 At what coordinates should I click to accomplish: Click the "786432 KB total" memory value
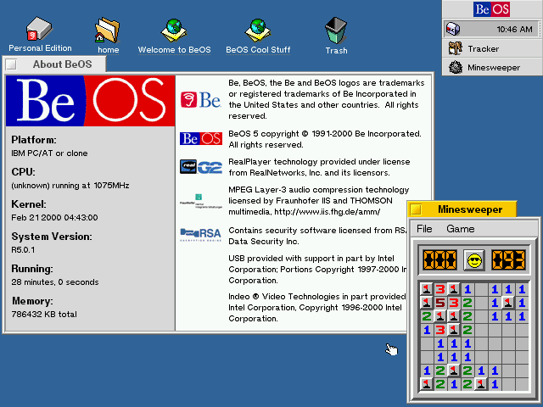(x=44, y=315)
